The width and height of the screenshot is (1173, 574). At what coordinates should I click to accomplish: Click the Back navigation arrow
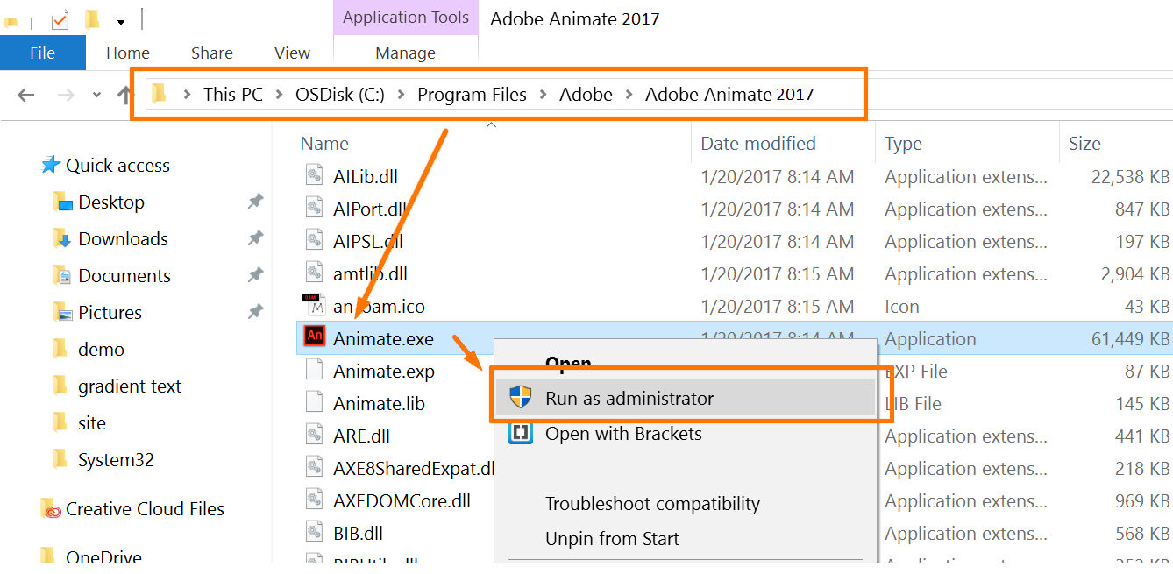26,95
